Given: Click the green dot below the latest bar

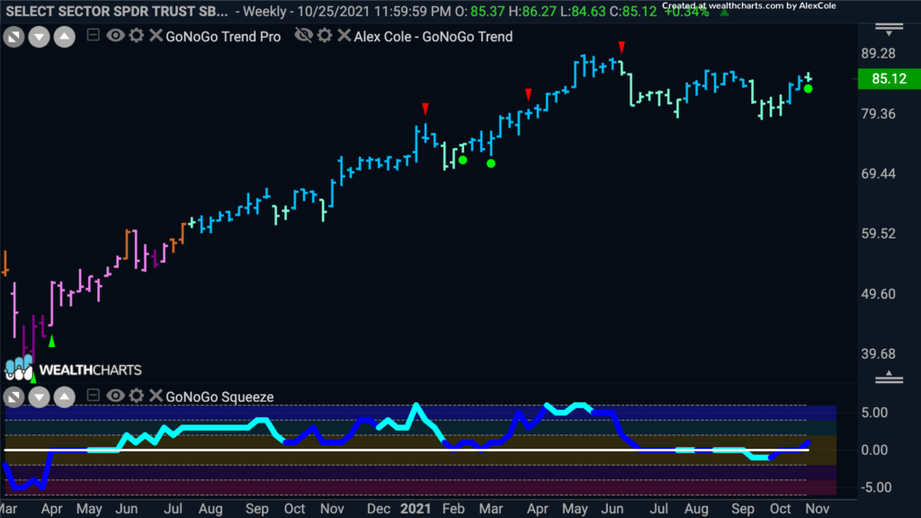Looking at the screenshot, I should coord(809,89).
